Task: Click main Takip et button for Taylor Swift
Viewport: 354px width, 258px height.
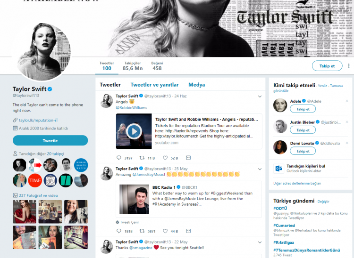Action: pyautogui.click(x=327, y=66)
